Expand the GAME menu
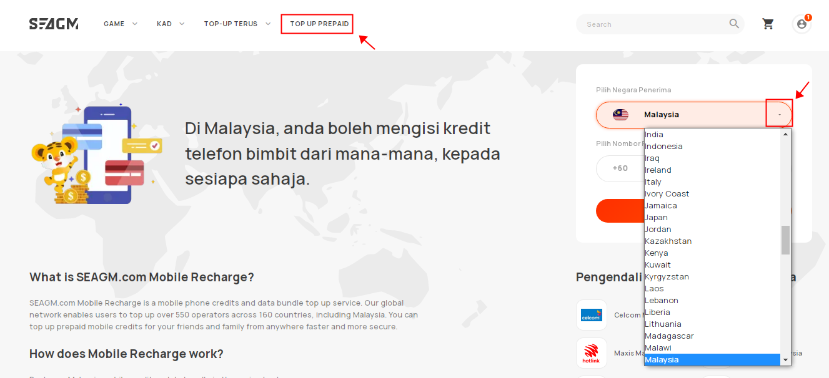 (x=121, y=24)
